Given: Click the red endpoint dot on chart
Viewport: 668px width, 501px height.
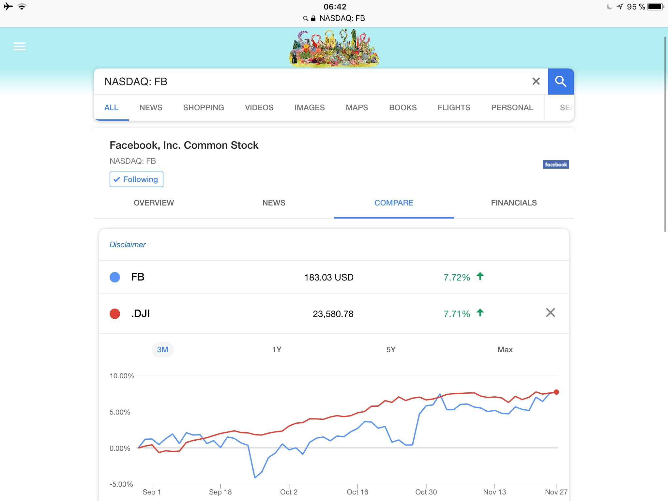Looking at the screenshot, I should [556, 392].
